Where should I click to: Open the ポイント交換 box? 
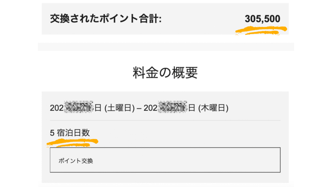coord(165,160)
